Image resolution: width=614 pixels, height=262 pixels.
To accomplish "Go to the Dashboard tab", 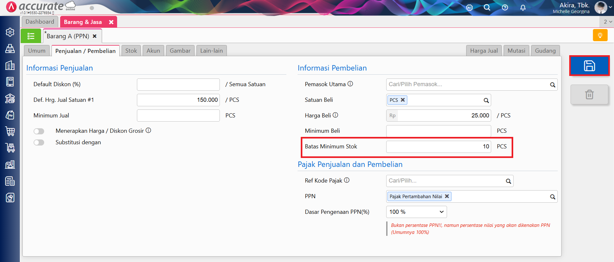I will click(40, 22).
